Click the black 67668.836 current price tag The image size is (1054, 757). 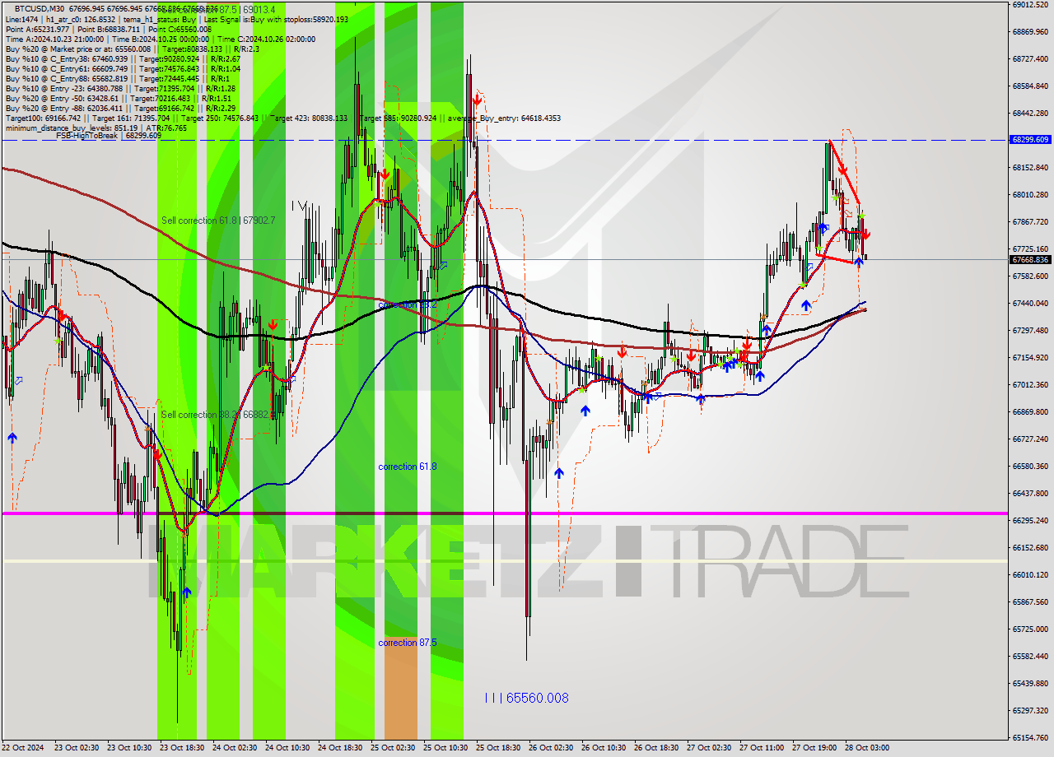(x=1030, y=259)
